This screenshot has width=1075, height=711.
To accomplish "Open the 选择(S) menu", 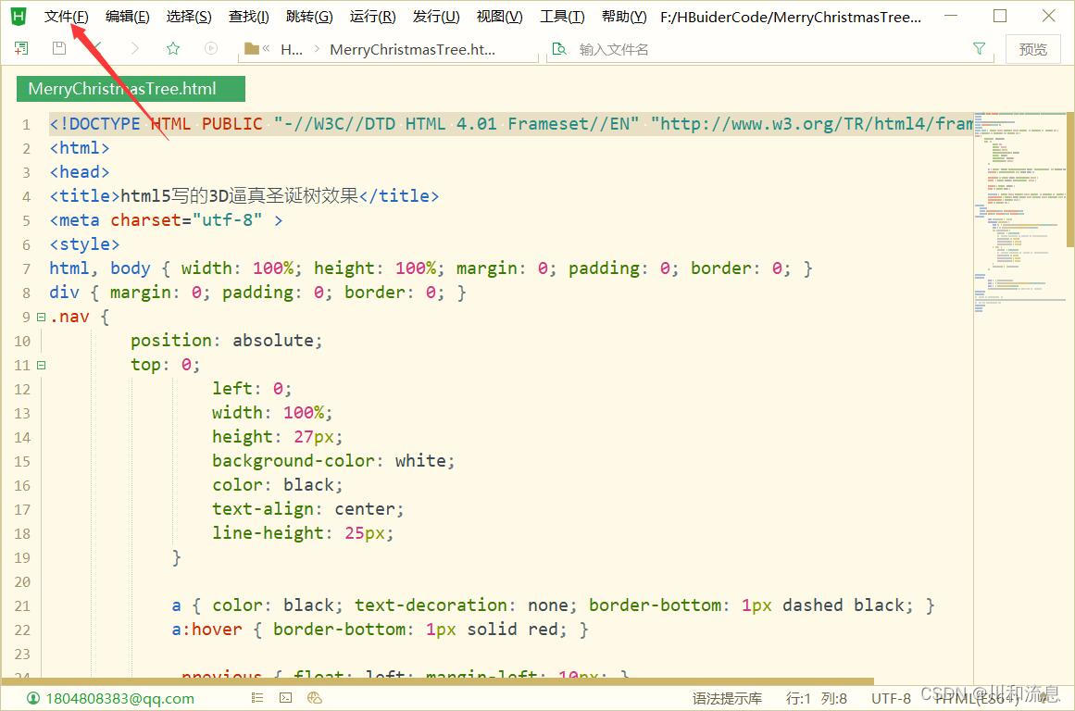I will click(189, 17).
